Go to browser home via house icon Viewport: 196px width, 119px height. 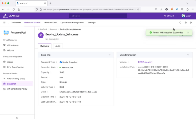[19, 9]
